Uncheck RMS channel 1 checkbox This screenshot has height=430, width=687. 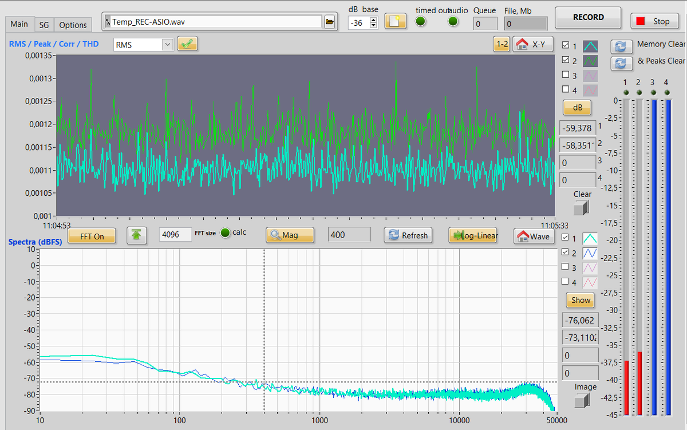(x=566, y=45)
